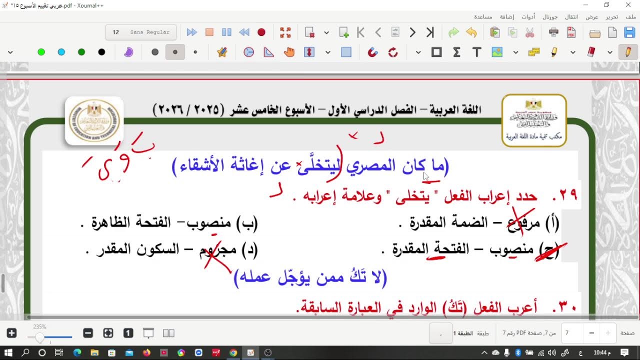Expand the color toolbar overflow chevron

click(10, 52)
